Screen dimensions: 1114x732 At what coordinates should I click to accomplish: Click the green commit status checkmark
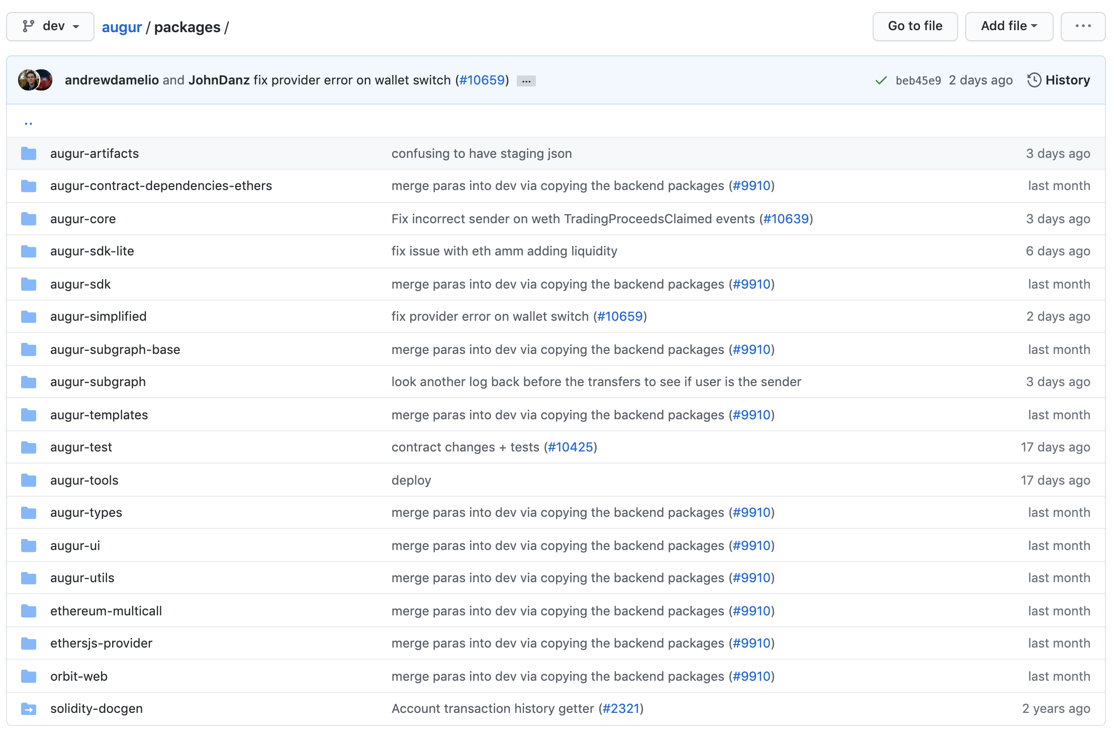click(x=881, y=80)
